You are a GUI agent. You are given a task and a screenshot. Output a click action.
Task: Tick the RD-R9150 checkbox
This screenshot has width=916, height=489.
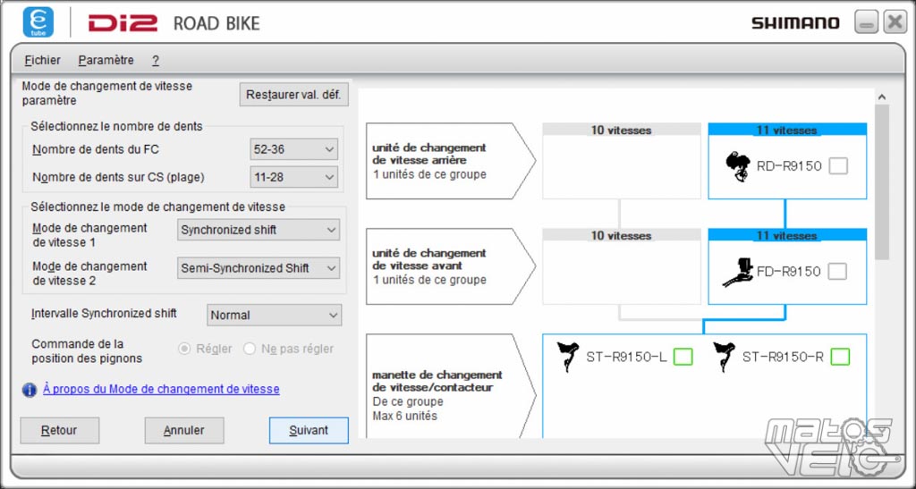(x=838, y=166)
